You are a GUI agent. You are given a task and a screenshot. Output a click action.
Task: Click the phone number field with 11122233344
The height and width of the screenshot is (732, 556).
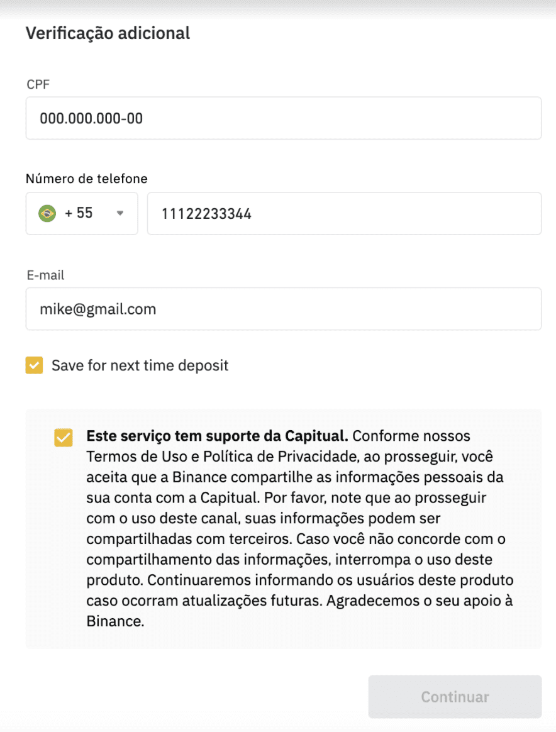344,213
